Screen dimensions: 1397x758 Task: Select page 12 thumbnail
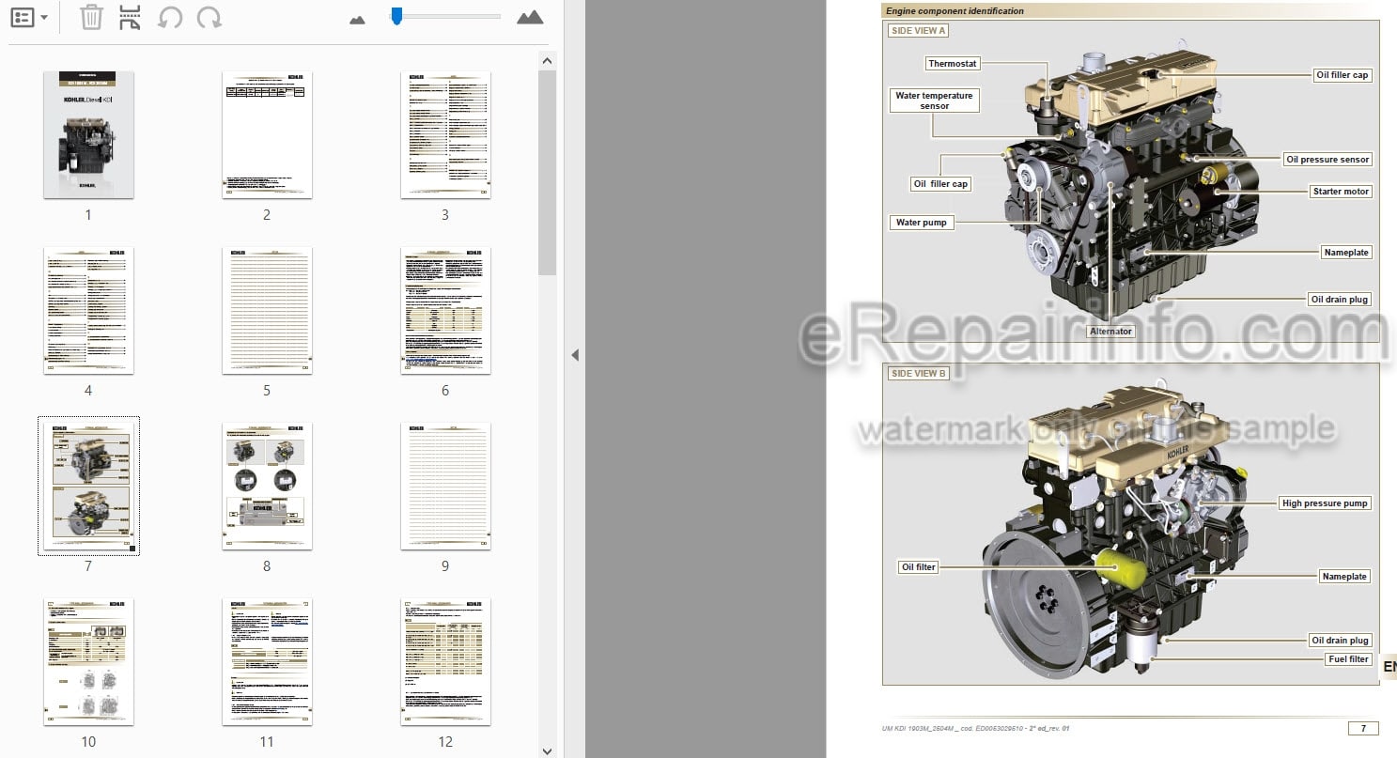445,662
